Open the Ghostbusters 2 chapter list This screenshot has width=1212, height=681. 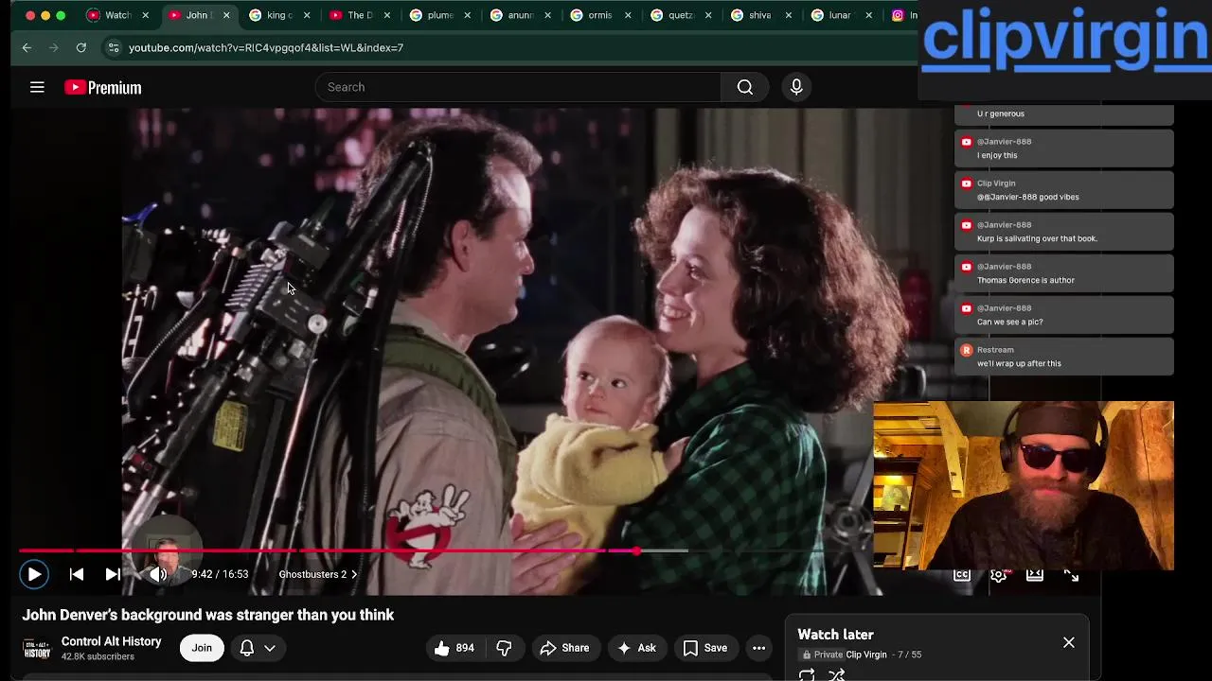pos(318,574)
